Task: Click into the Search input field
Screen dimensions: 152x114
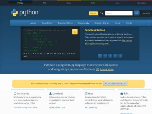Action: coord(119,13)
